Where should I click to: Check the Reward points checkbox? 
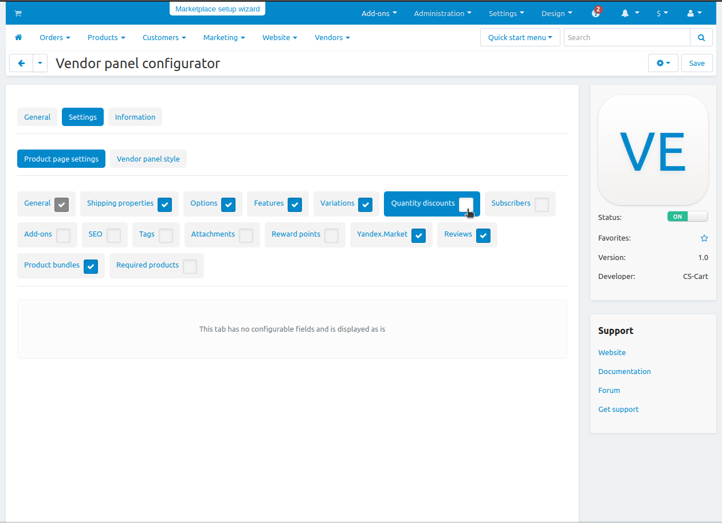tap(331, 235)
